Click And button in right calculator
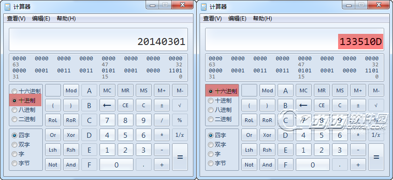 click(267, 165)
